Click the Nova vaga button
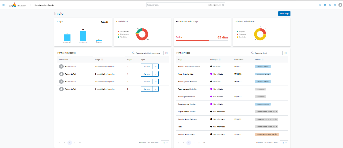The width and height of the screenshot is (343, 148). [x=284, y=14]
